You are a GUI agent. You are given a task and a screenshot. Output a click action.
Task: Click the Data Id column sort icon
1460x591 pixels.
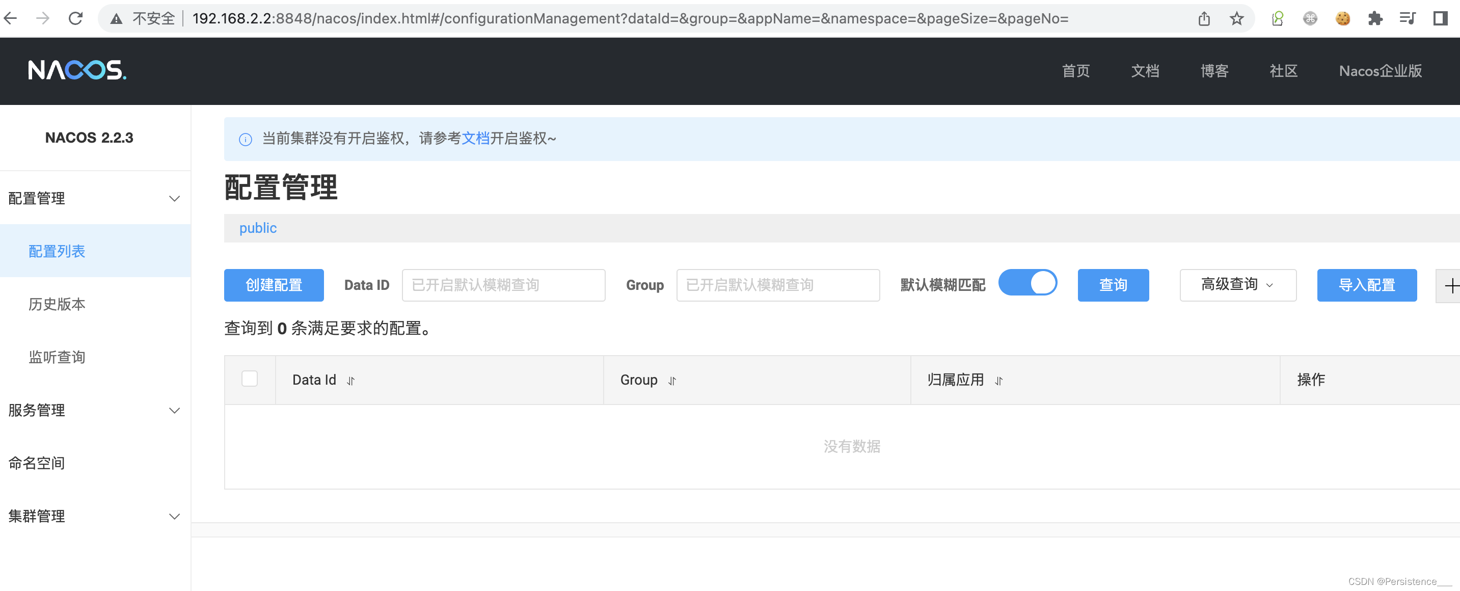tap(351, 381)
